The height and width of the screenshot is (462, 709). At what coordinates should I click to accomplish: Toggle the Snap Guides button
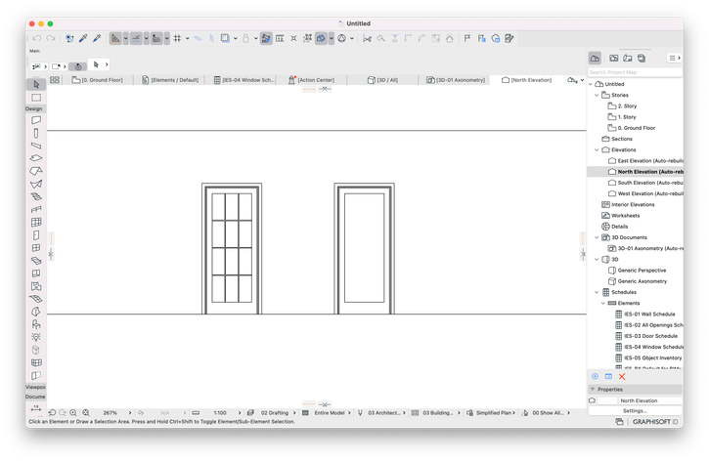(x=136, y=38)
